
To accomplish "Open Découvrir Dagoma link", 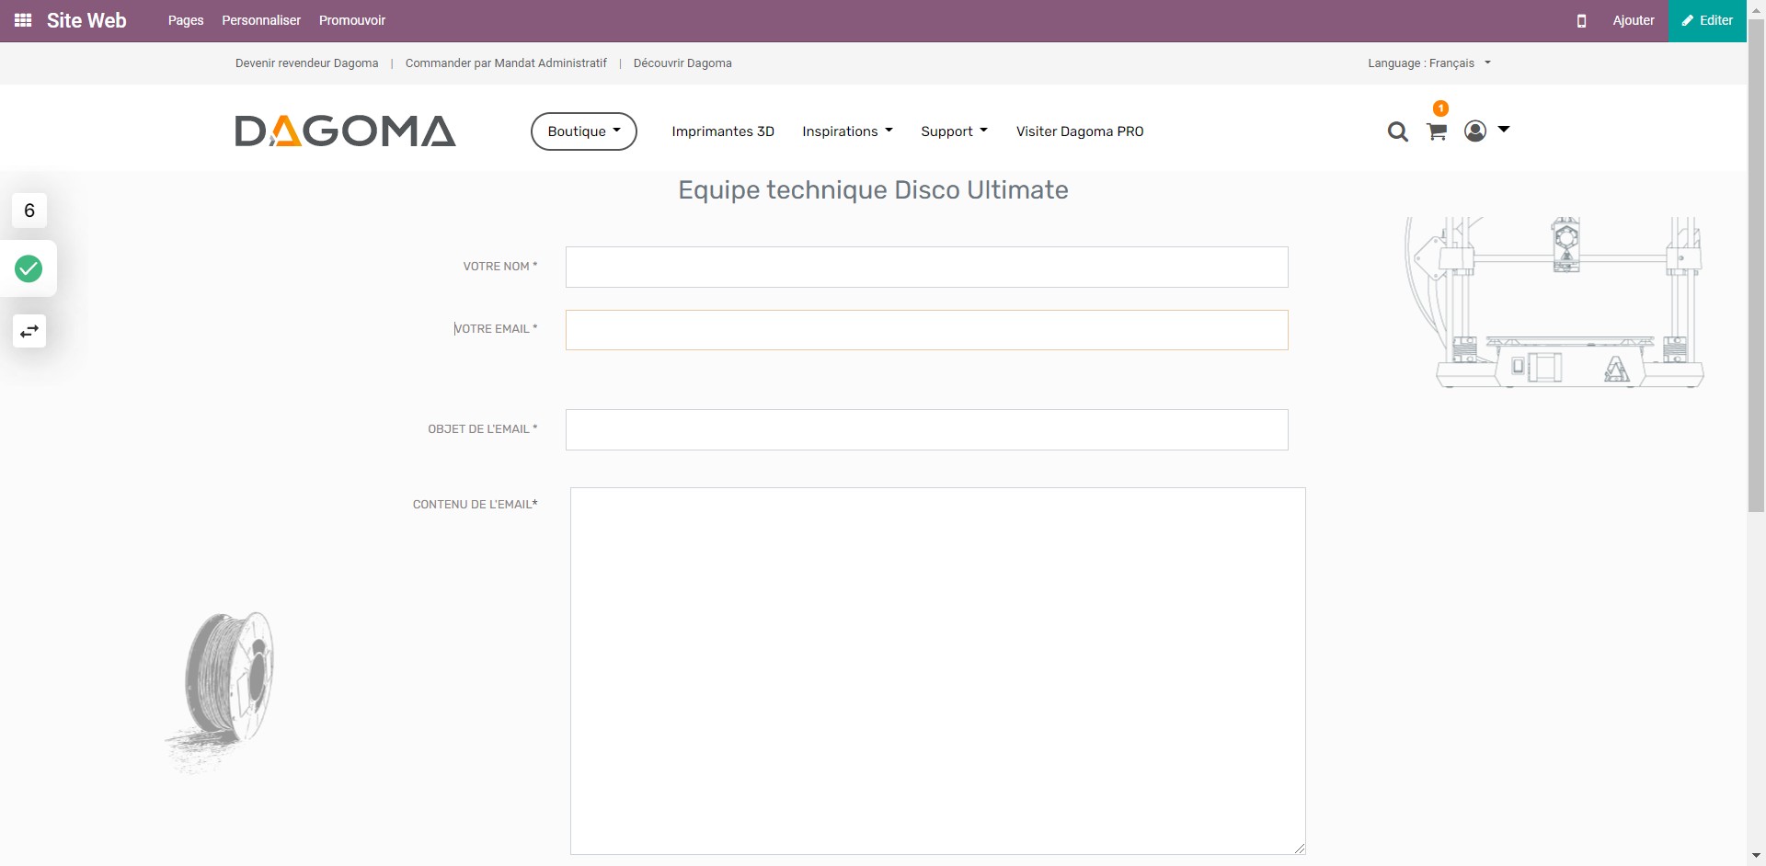I will (x=682, y=63).
